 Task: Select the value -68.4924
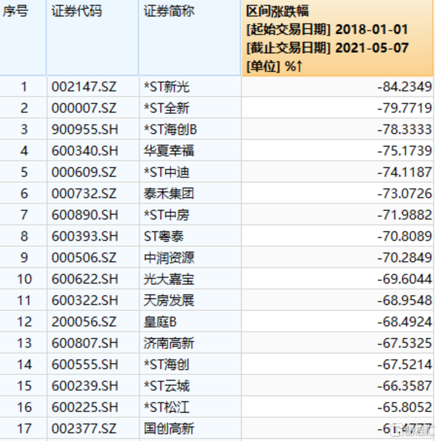[405, 322]
